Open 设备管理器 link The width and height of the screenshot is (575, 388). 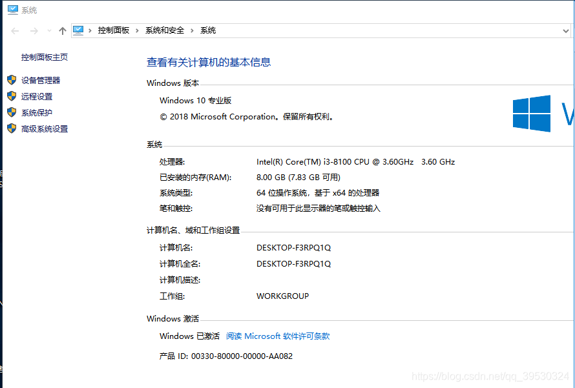click(41, 80)
